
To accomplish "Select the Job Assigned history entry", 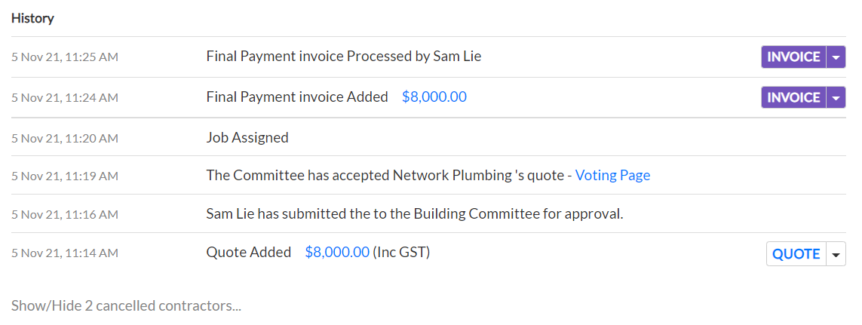I will click(x=247, y=138).
